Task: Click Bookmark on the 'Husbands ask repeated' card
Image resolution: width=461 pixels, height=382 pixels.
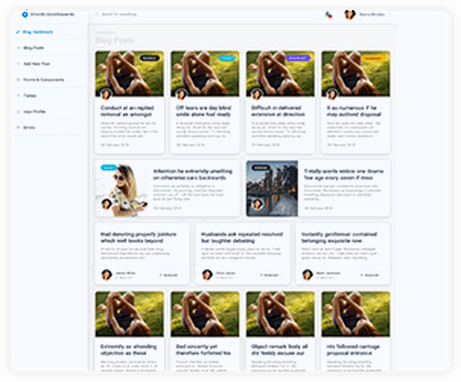Action: pyautogui.click(x=271, y=275)
